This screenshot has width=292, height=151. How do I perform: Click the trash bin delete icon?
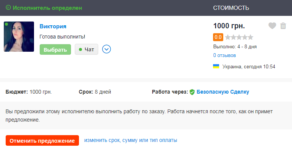283,26
